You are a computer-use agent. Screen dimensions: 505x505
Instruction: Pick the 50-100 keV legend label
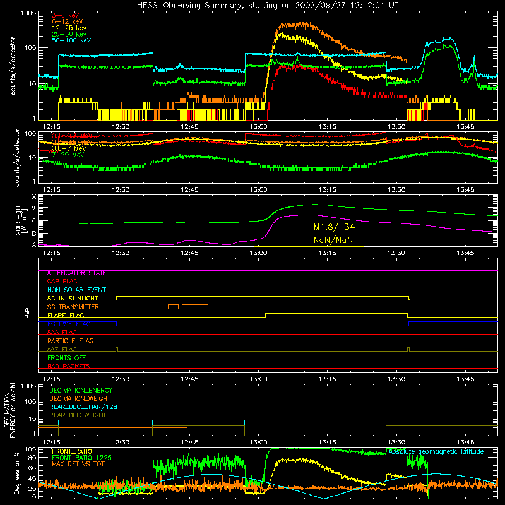(71, 40)
